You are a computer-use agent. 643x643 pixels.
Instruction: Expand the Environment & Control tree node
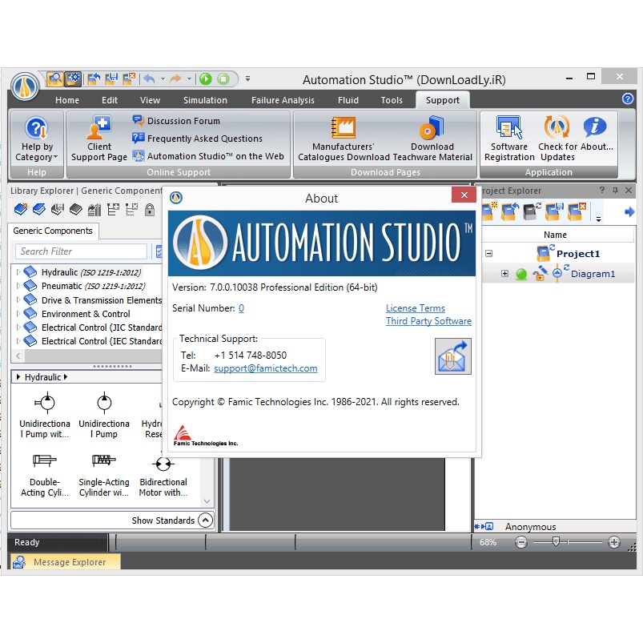coord(18,314)
